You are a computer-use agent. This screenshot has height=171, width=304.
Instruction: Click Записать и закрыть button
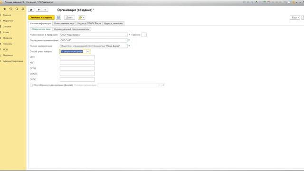click(x=41, y=18)
